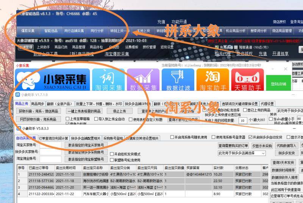303x203 pixels.
Task: Open the 天猫助手 red cat tile
Action: tap(247, 80)
